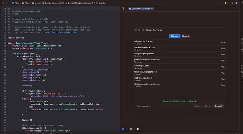Allow telemetry.microsoft.com
The image size is (243, 134).
point(223,73)
